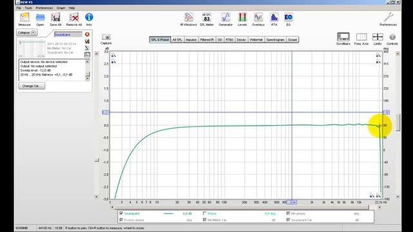The image size is (413, 232).
Task: Toggle the Mic/Meter Cal checkbox
Action: point(205,220)
